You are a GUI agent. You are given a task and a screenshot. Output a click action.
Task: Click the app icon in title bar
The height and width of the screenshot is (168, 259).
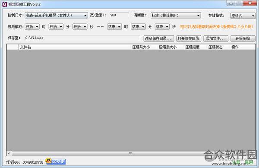click(5, 4)
